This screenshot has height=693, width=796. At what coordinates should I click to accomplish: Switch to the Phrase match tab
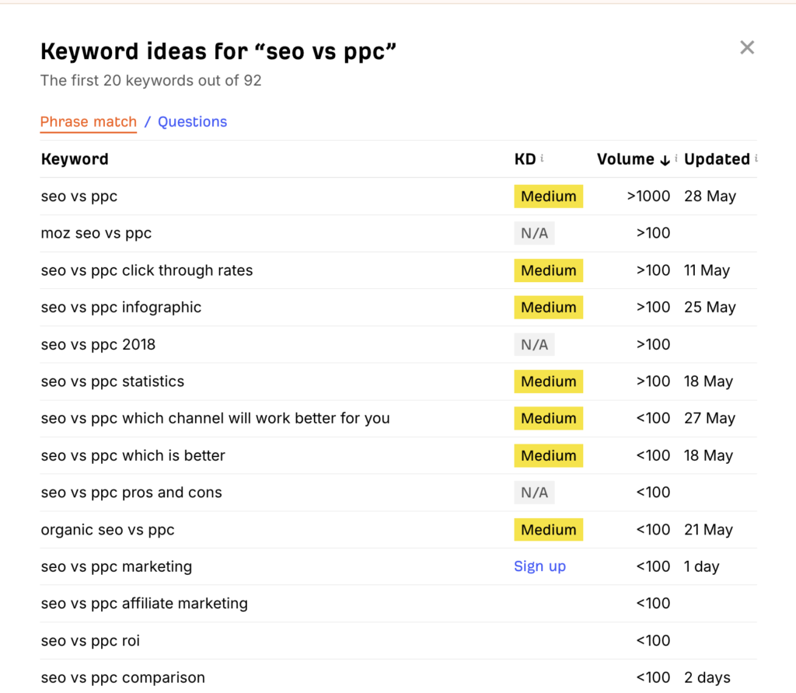click(89, 122)
